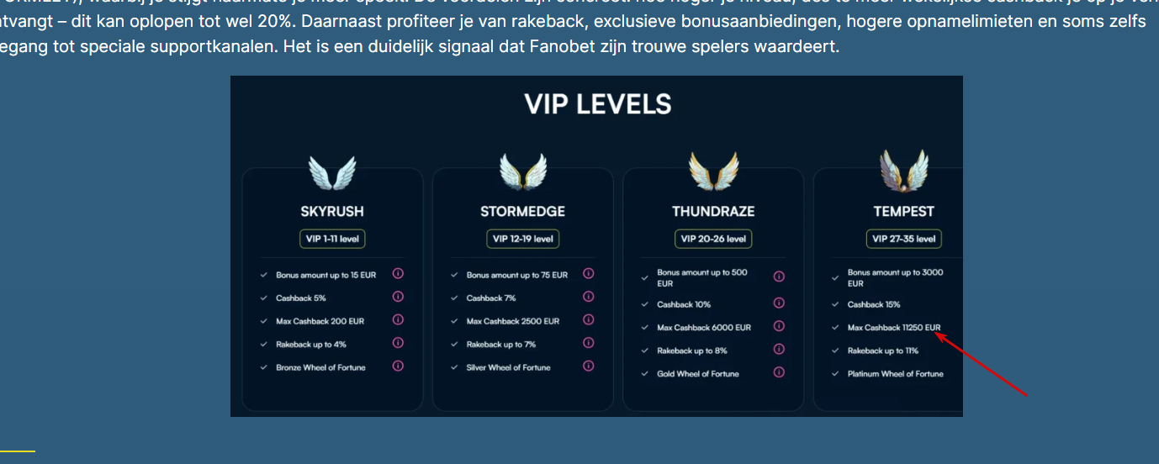Open info icon for Rakeback up to 7%
Viewport: 1159px width, 464px height.
pyautogui.click(x=589, y=343)
